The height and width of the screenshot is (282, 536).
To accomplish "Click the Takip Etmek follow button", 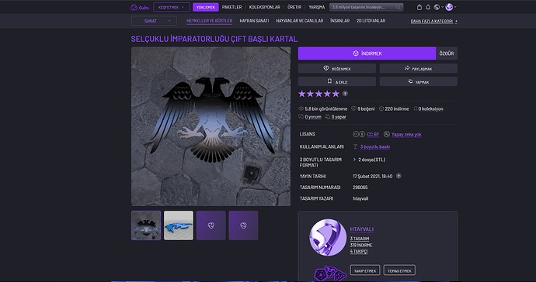I will point(365,270).
